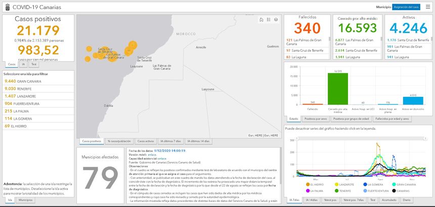The width and height of the screenshot is (435, 207).
Task: Click the dashboard logo beside COVID-19 Canarias
Action: [x=6, y=7]
